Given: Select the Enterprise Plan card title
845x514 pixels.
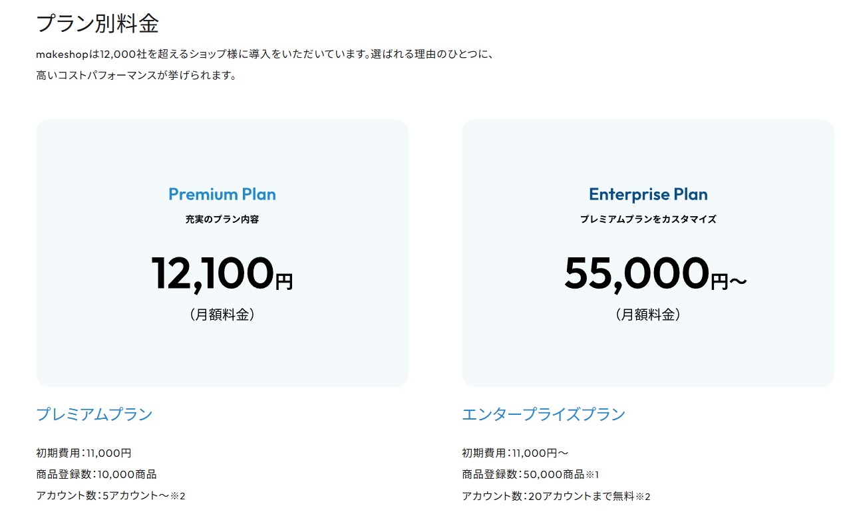Looking at the screenshot, I should coord(648,194).
